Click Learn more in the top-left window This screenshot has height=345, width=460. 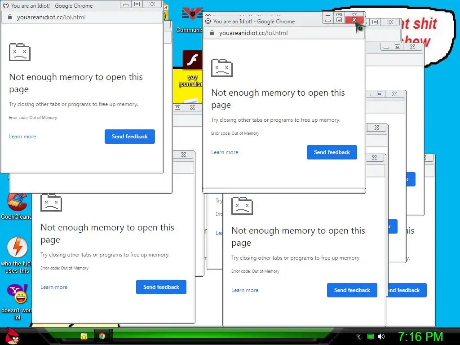pyautogui.click(x=22, y=137)
